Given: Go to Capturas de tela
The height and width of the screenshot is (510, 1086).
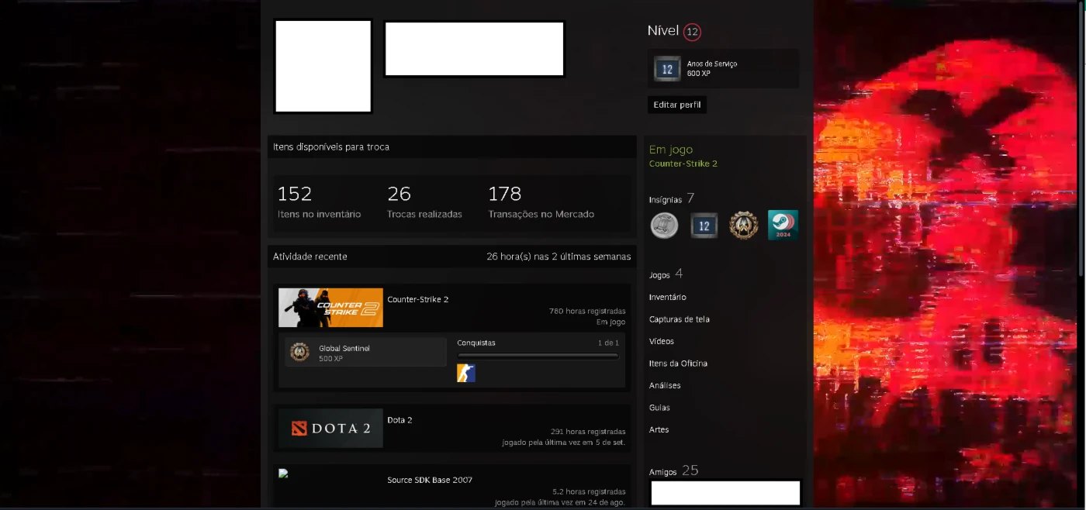Looking at the screenshot, I should [680, 319].
